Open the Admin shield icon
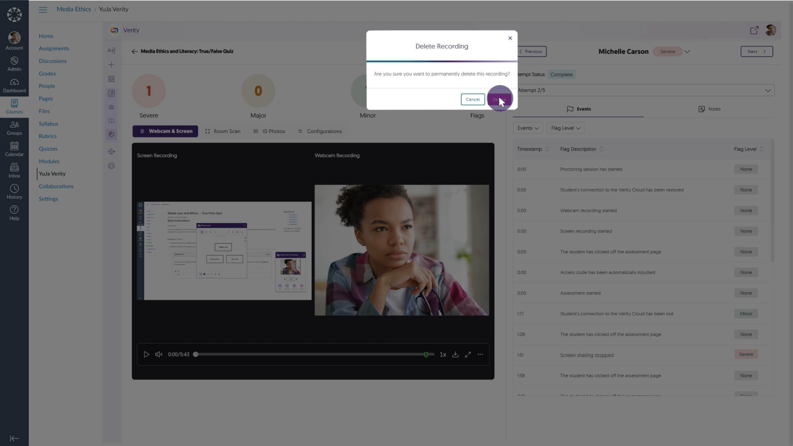Viewport: 793px width, 446px height. coord(14,64)
